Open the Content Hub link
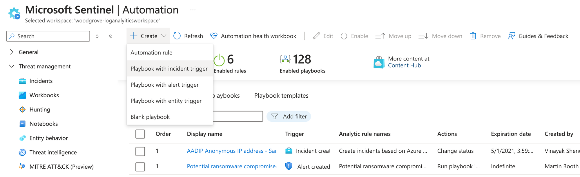This screenshot has width=580, height=177. (404, 65)
